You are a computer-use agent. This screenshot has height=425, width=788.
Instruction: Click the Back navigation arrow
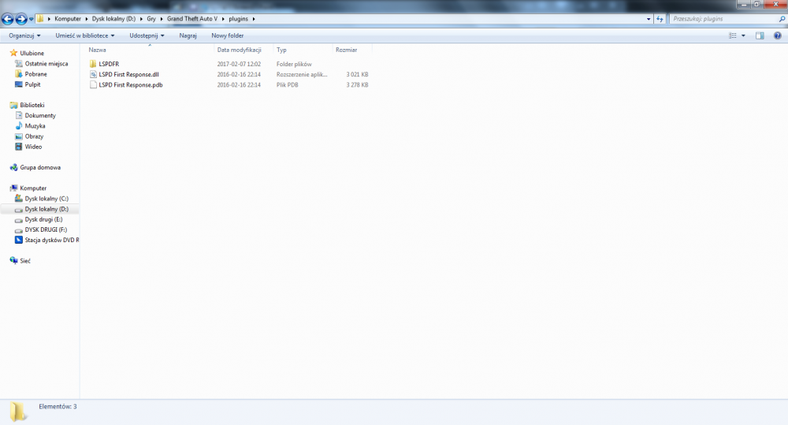(8, 19)
